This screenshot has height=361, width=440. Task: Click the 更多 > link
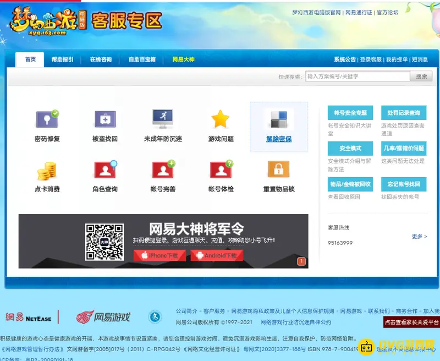[x=420, y=237]
